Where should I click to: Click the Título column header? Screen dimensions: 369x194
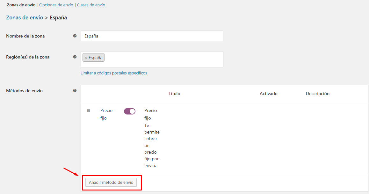[174, 94]
